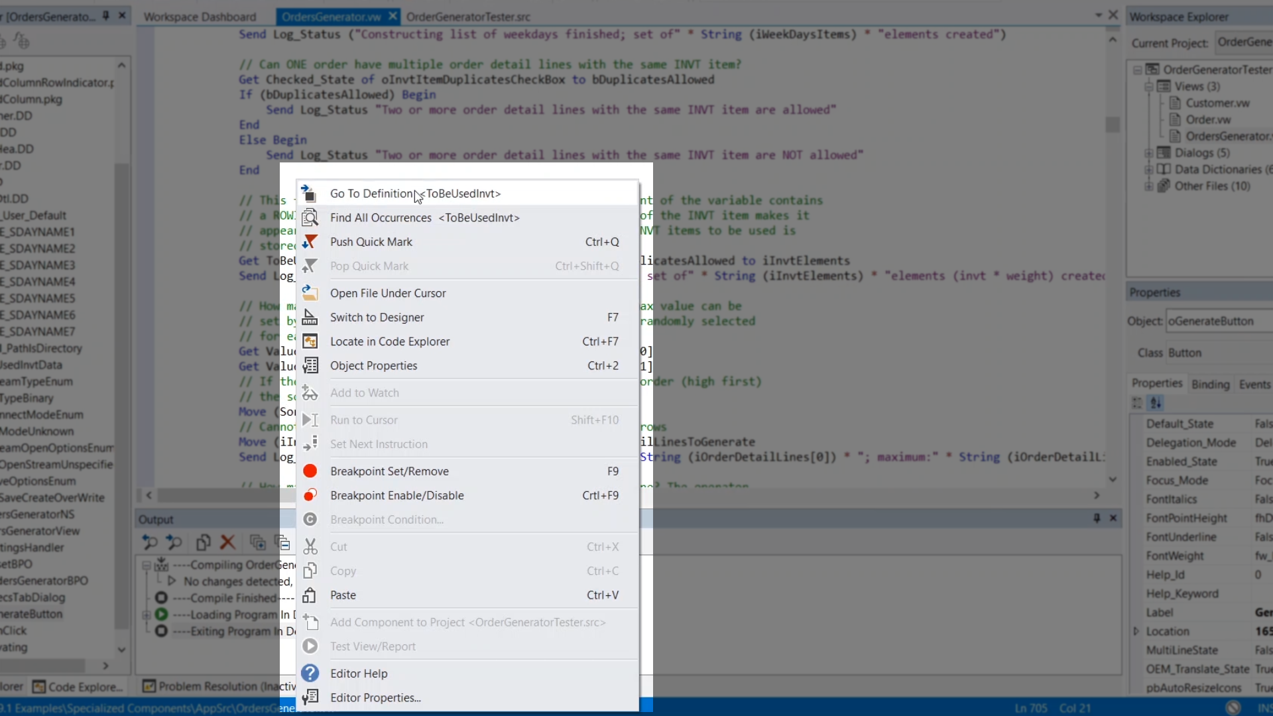Click the Go To Definition icon
The image size is (1273, 716).
(x=309, y=194)
